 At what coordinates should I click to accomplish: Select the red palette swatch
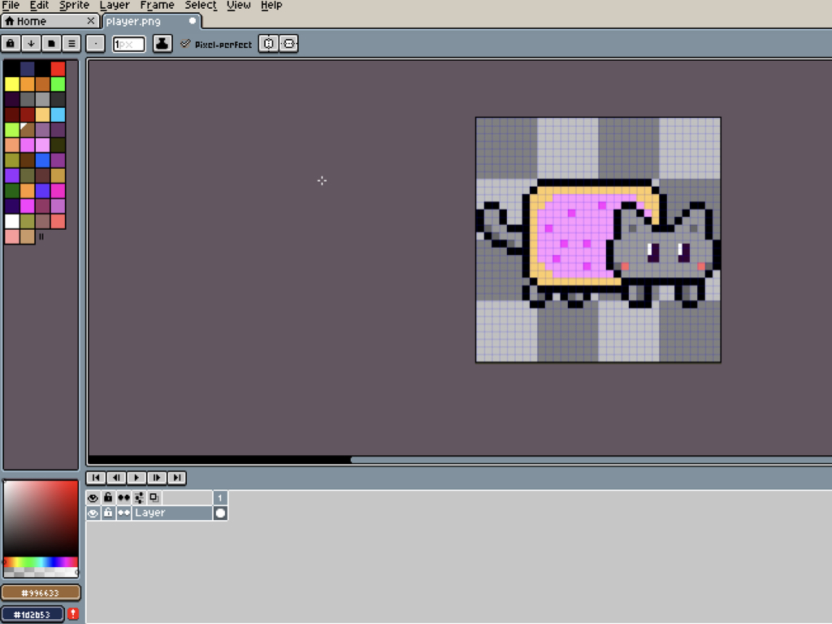tap(58, 68)
